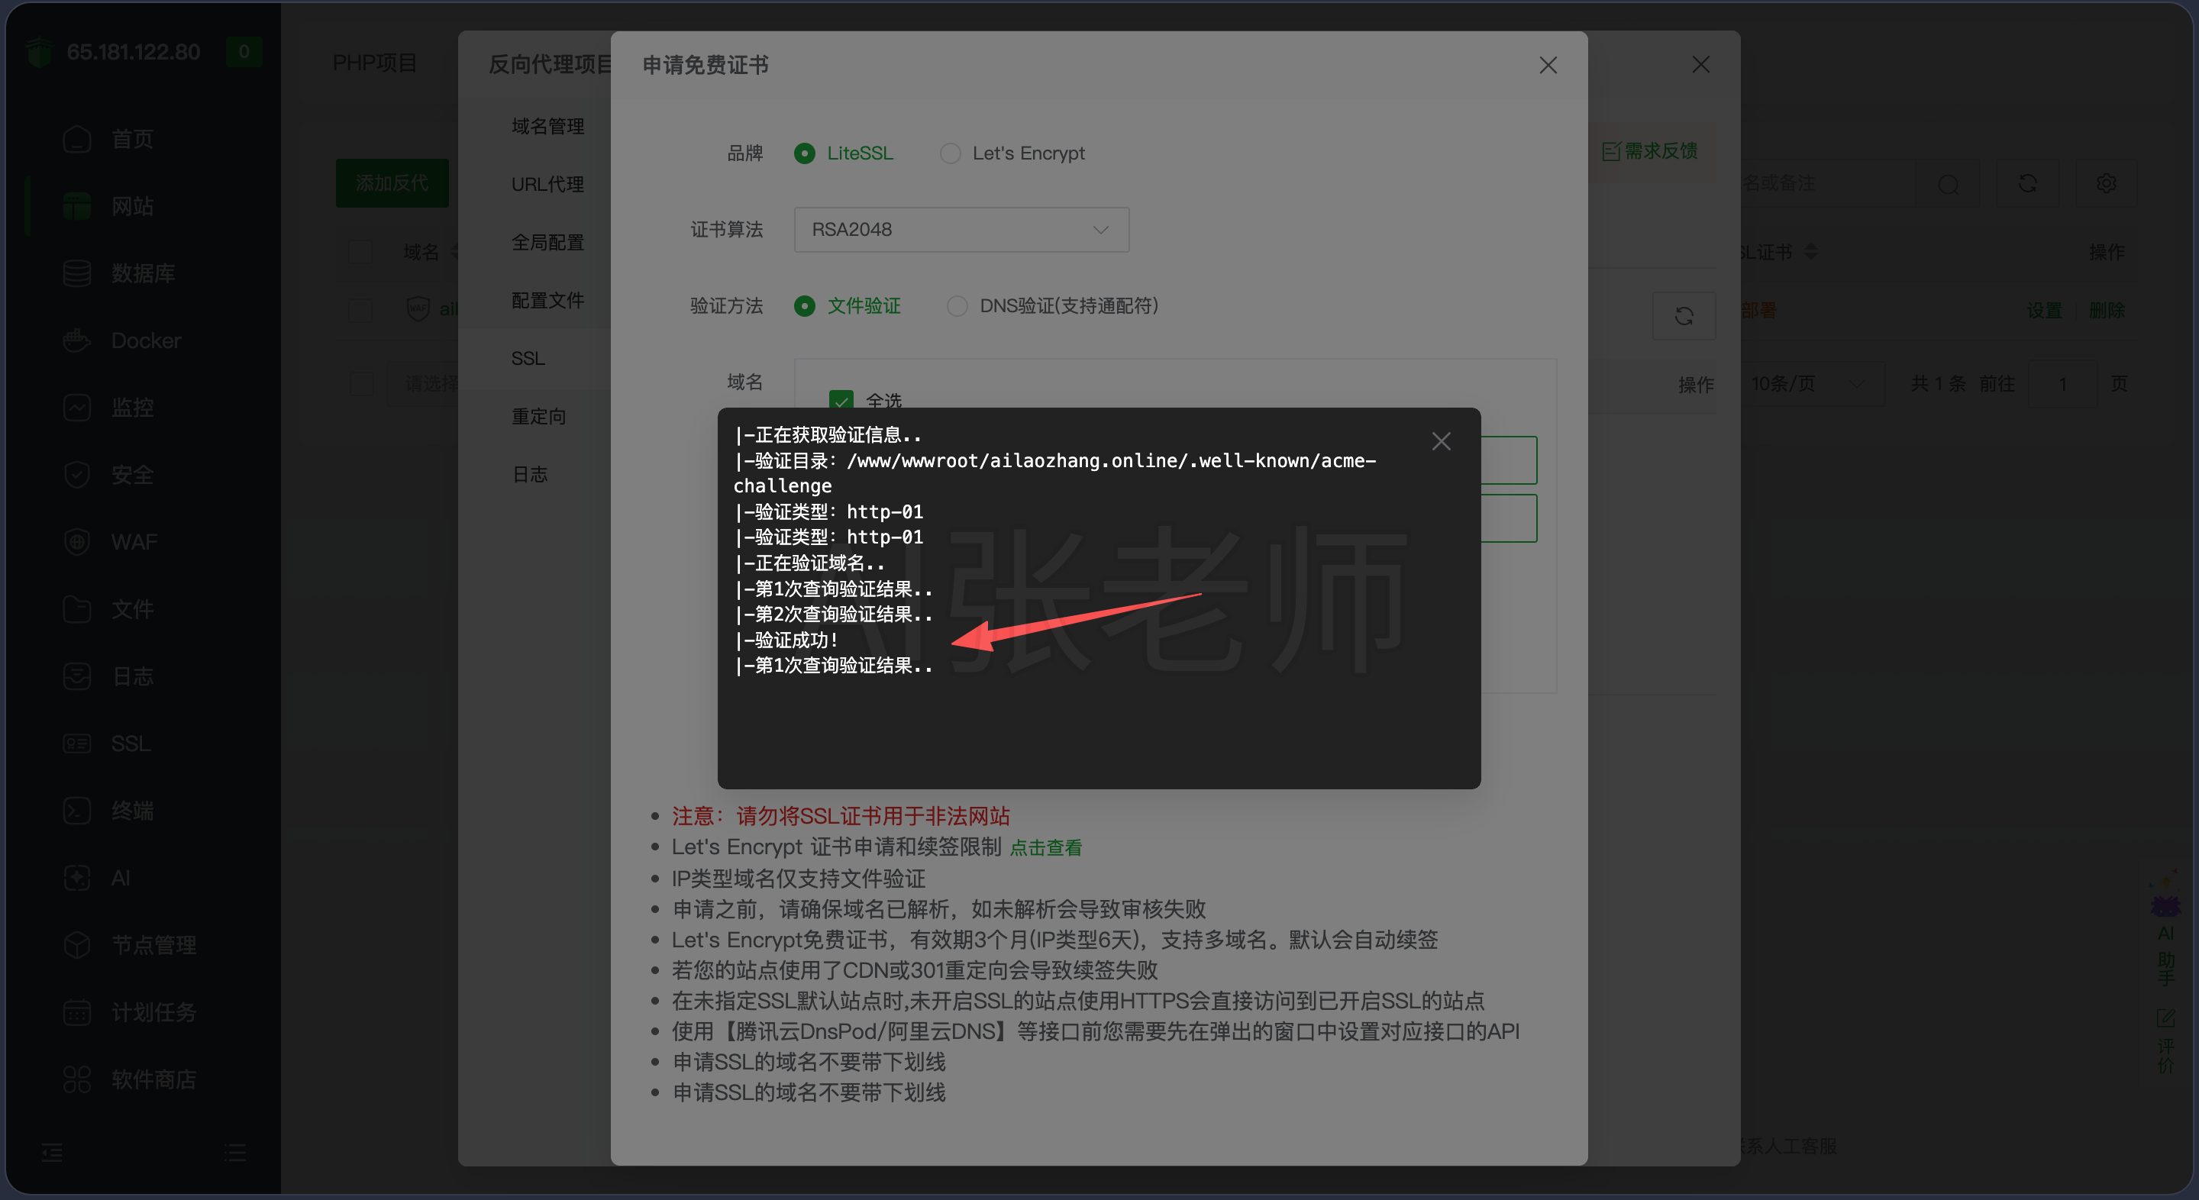
Task: Open the 终端 terminal sidebar icon
Action: click(77, 811)
